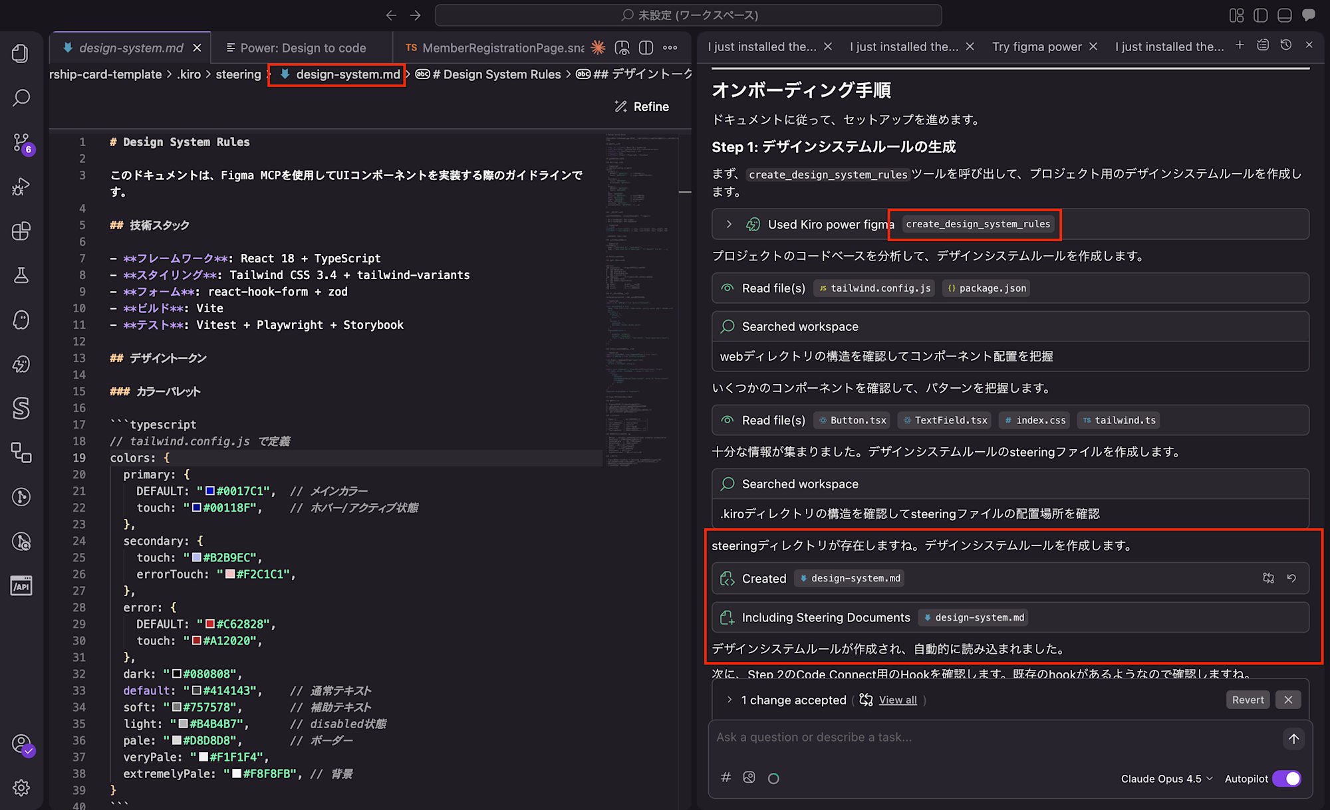Click the Revert button
The height and width of the screenshot is (810, 1330).
pos(1248,699)
